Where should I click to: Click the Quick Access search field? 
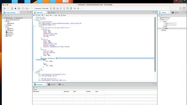(173, 8)
